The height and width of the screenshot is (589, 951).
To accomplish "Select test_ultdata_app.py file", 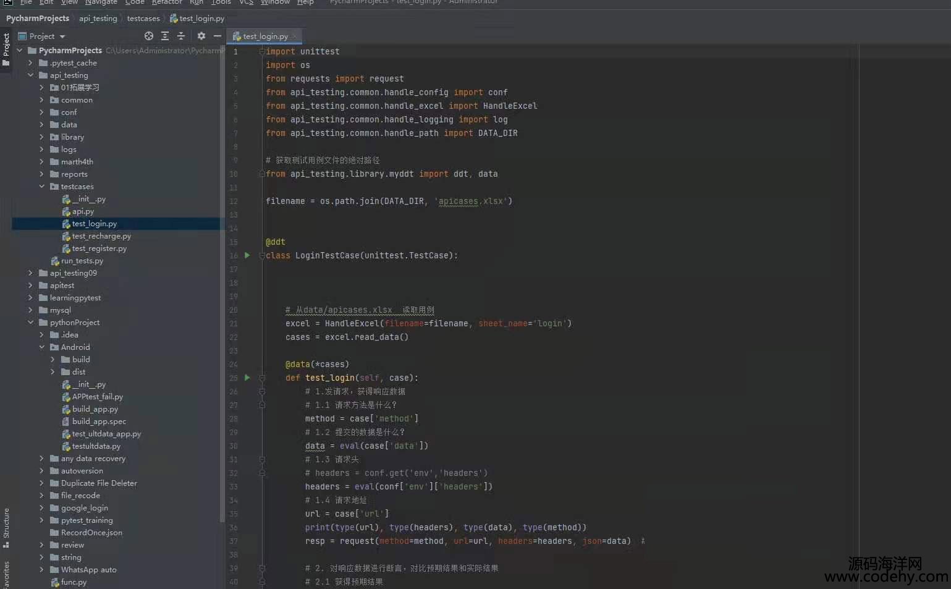I will point(106,434).
